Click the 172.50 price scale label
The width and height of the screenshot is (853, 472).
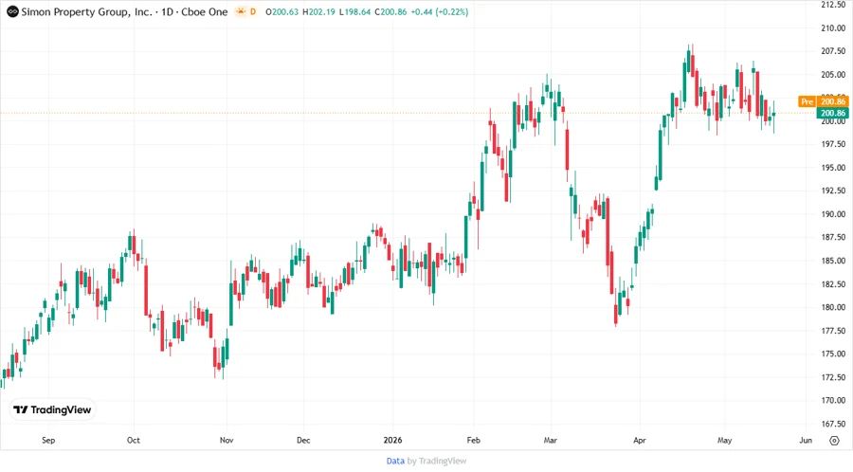pyautogui.click(x=833, y=377)
